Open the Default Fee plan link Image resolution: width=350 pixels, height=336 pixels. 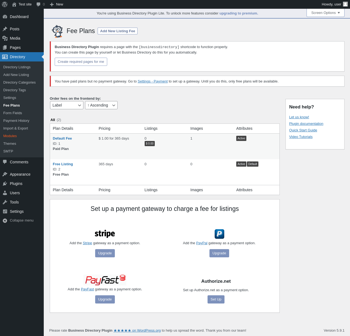[62, 138]
